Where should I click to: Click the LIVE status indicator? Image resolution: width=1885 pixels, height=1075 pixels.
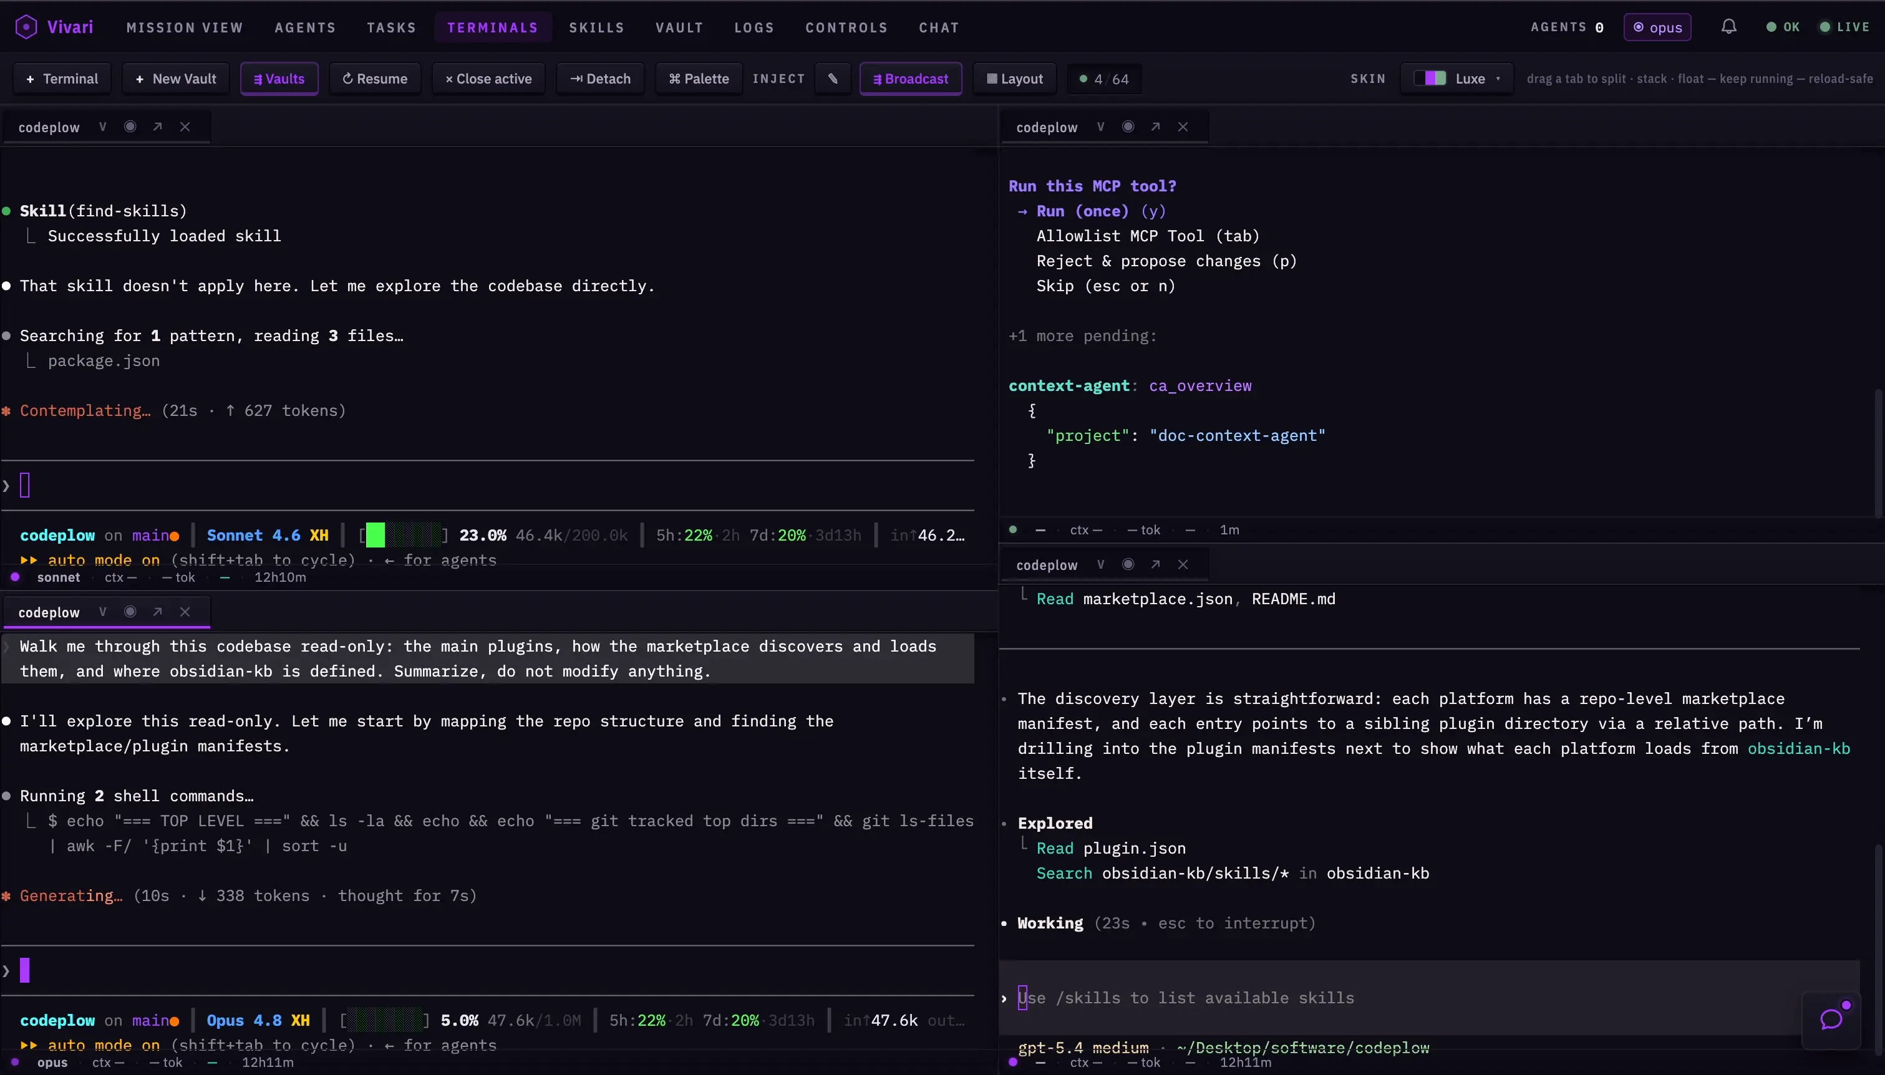coord(1844,27)
